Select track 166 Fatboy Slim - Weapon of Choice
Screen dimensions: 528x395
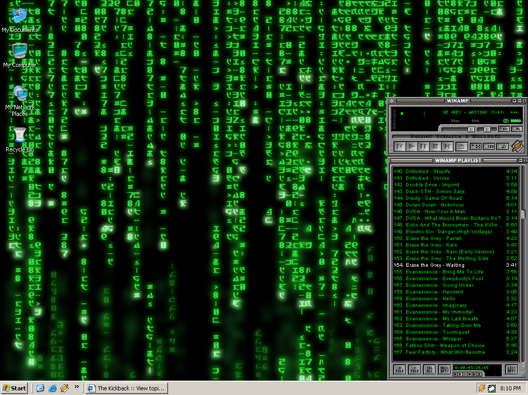[455, 346]
